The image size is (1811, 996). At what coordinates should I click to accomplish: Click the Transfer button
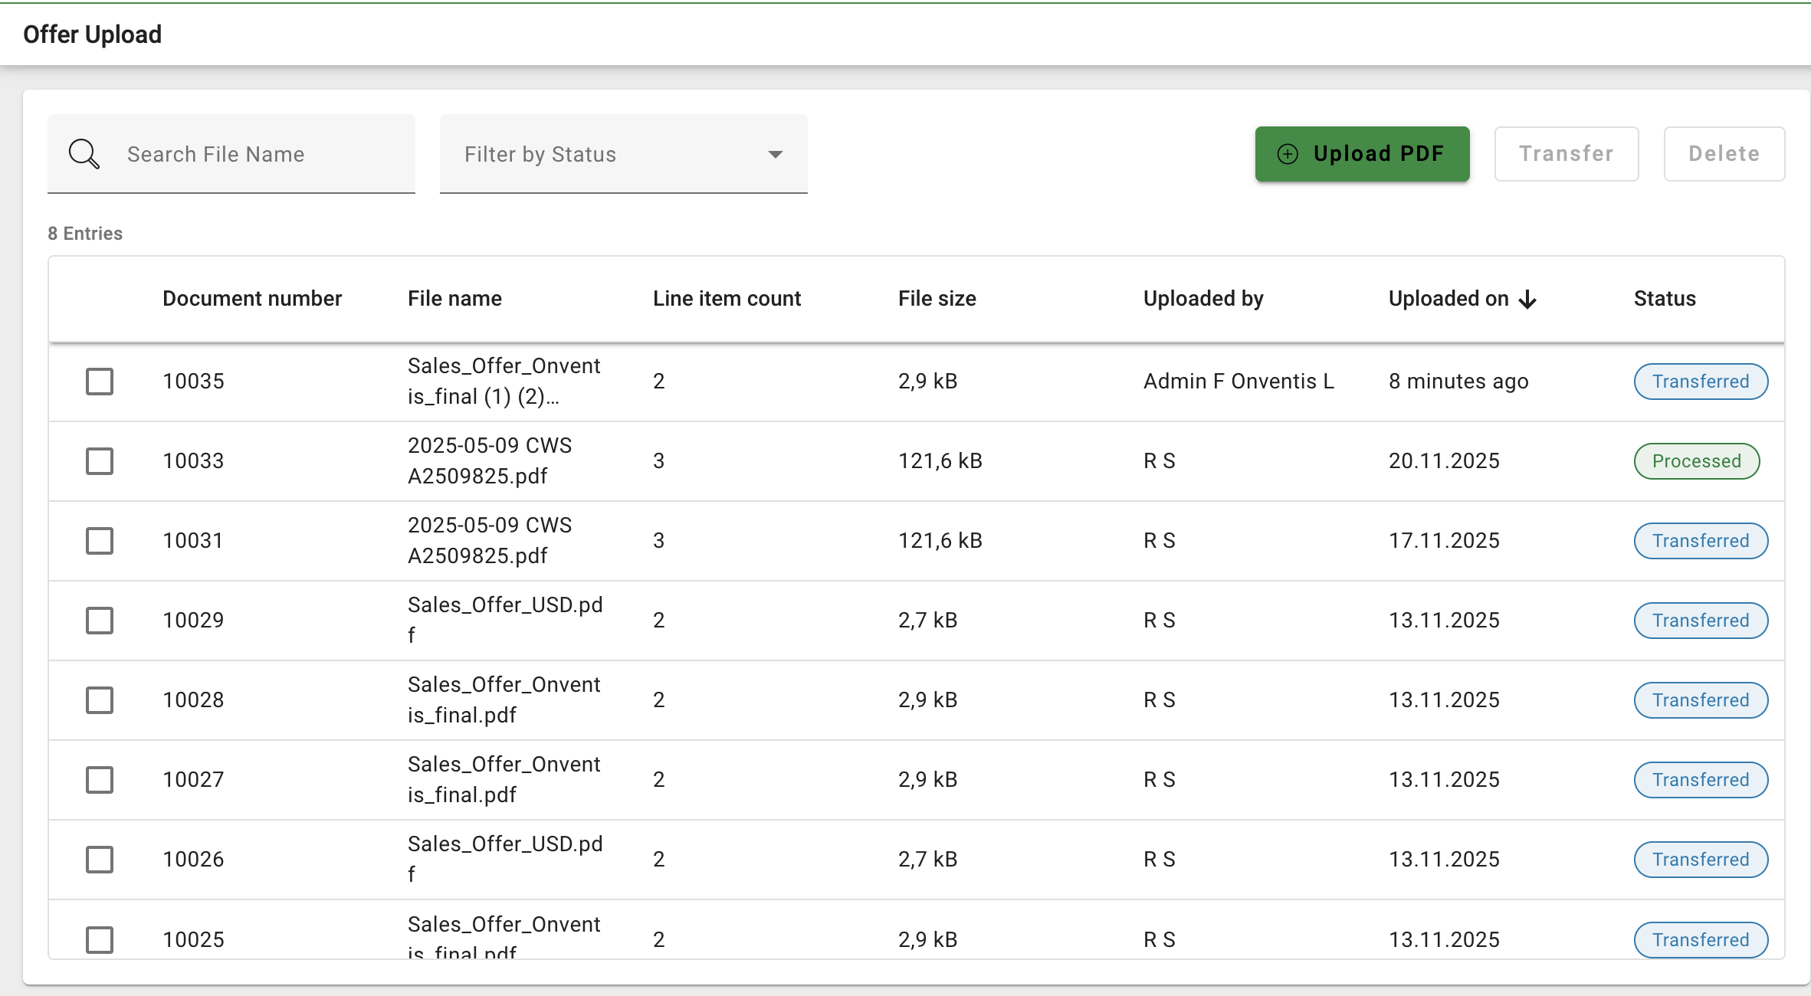click(1566, 154)
